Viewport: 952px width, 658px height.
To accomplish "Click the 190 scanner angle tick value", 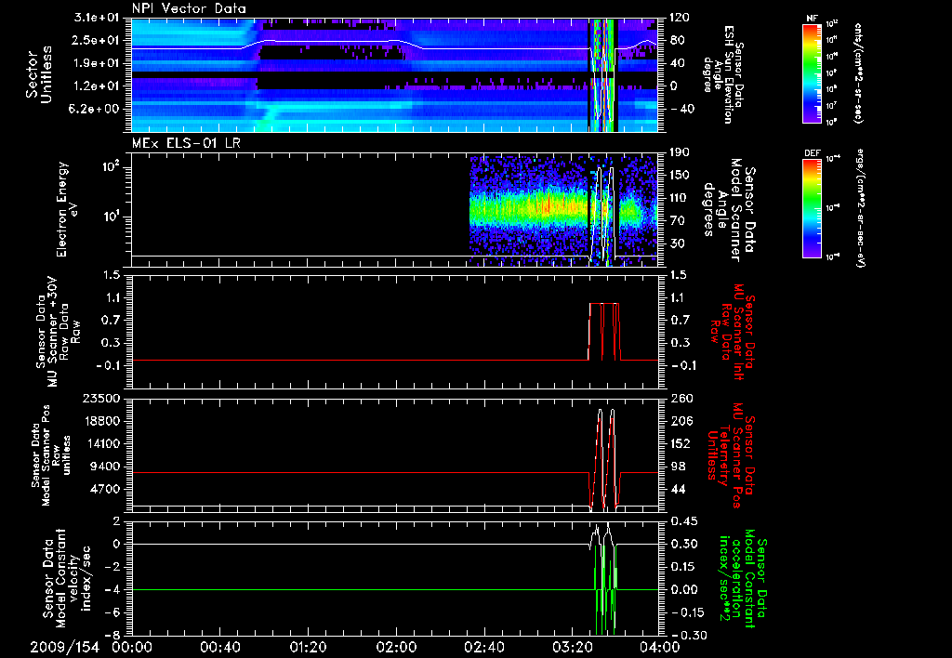I will tap(680, 152).
